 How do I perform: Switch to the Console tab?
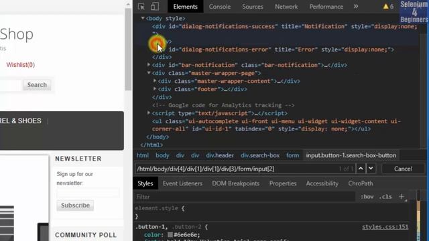[x=220, y=7]
